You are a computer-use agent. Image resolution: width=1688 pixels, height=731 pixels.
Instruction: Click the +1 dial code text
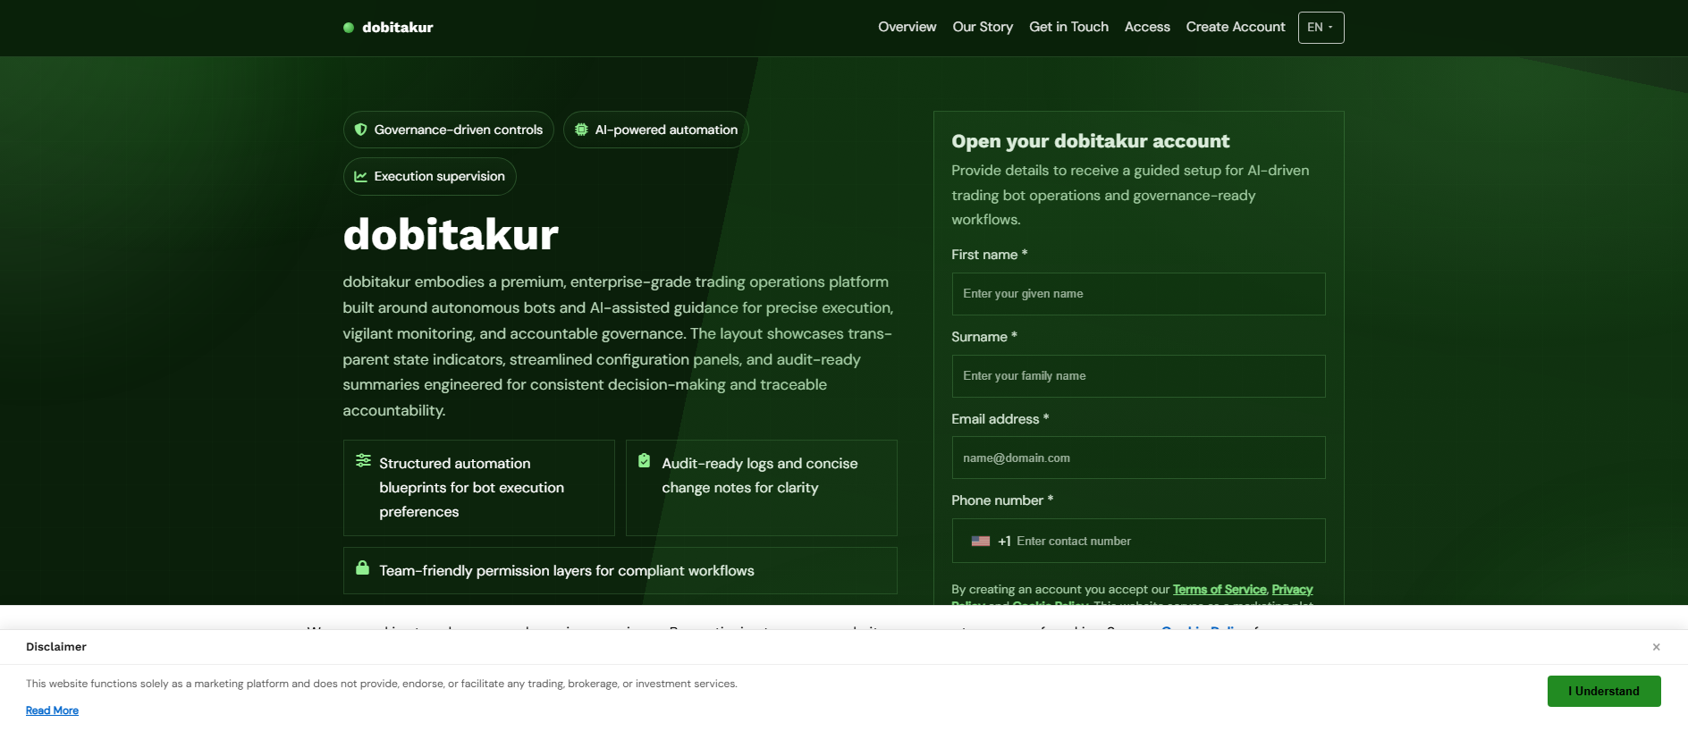[x=1004, y=542]
